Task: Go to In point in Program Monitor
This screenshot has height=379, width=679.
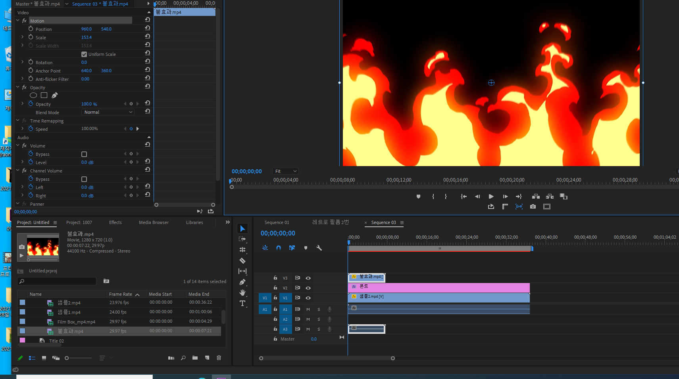Action: point(464,196)
